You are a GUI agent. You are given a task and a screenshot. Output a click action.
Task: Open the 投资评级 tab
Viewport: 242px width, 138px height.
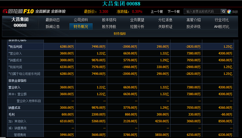click(x=194, y=27)
